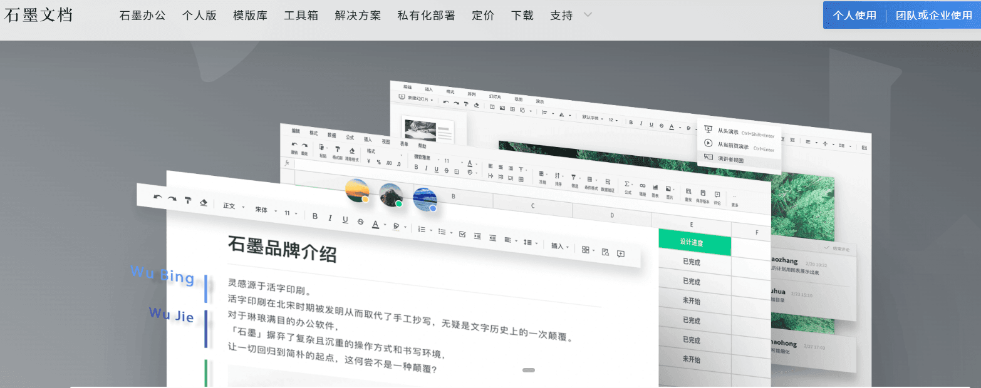Decrease indent in the document toolbar
This screenshot has width=981, height=388.
493,238
